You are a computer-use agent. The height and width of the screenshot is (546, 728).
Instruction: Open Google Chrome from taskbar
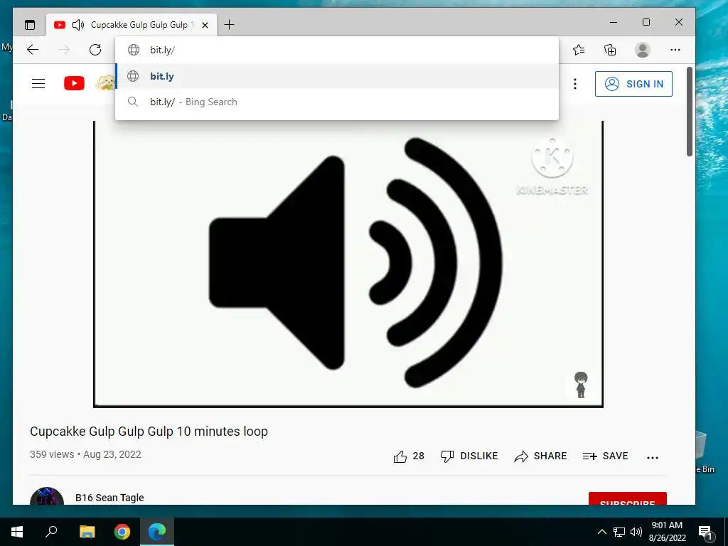click(122, 532)
